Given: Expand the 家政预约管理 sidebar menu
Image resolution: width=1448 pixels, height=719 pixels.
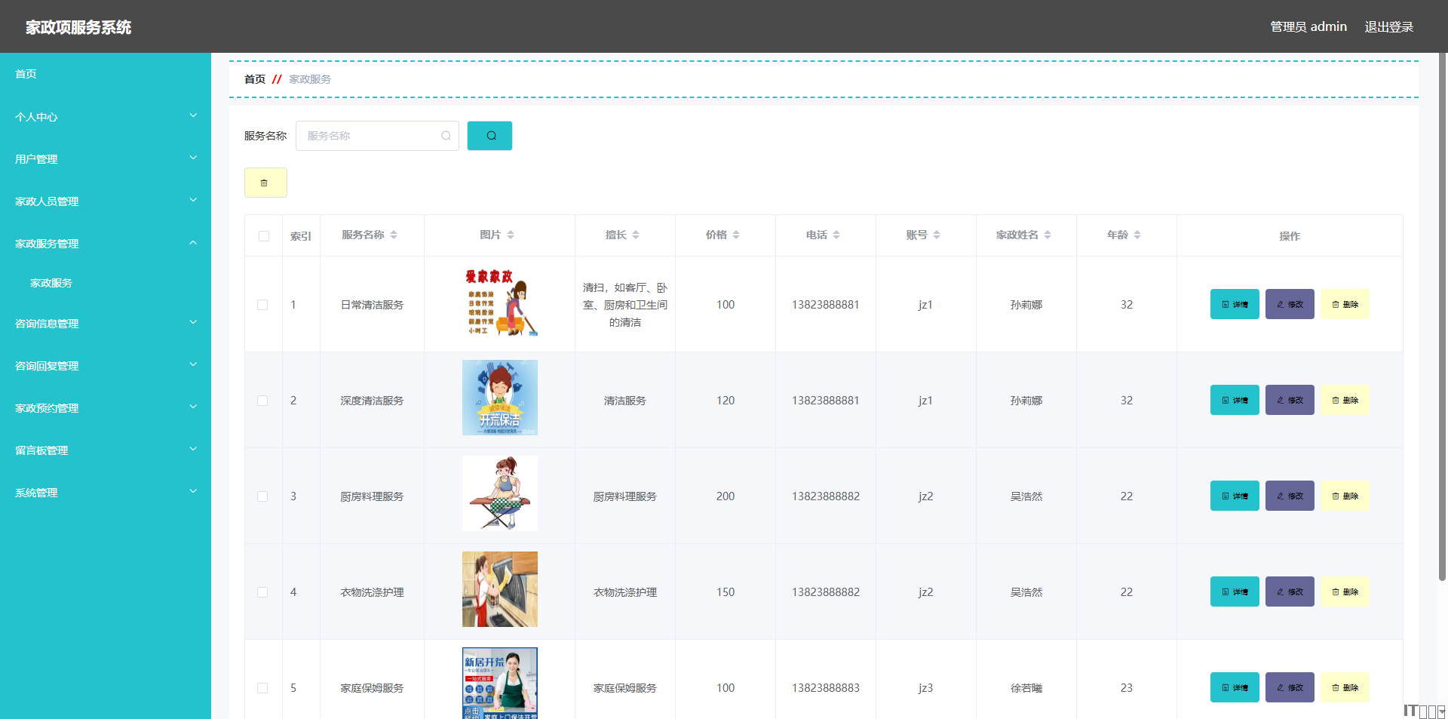Looking at the screenshot, I should 106,408.
